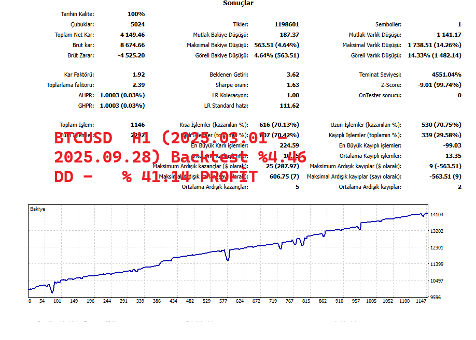Viewport: 476px width, 340px height.
Task: Click the 'AHPR:' label
Action: coord(86,95)
